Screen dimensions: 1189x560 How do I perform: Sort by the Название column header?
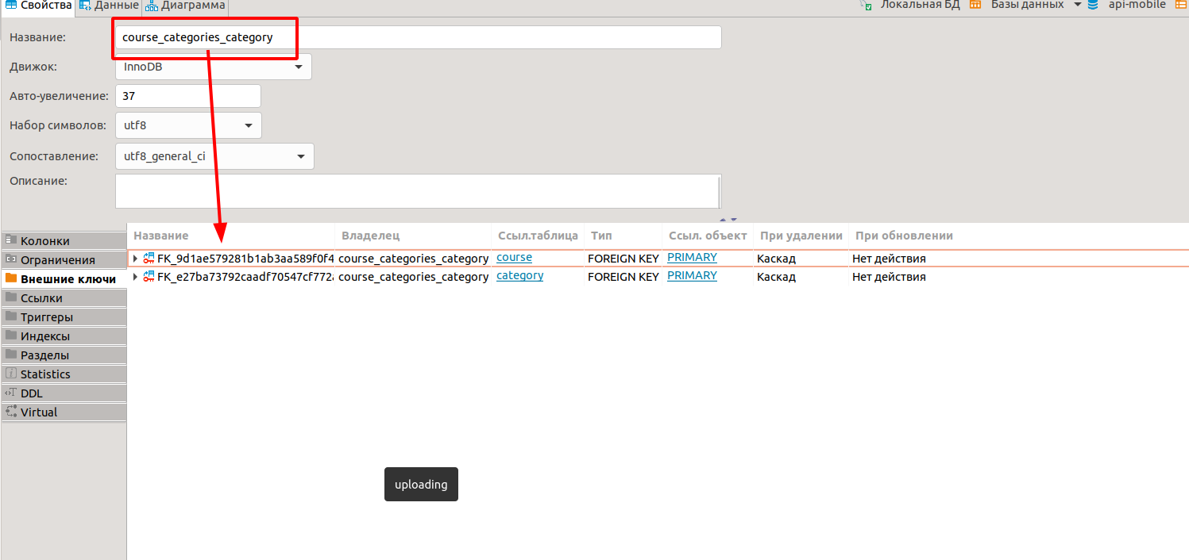(161, 236)
